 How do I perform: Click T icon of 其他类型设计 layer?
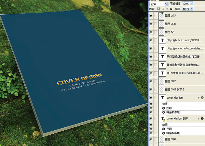162,65
